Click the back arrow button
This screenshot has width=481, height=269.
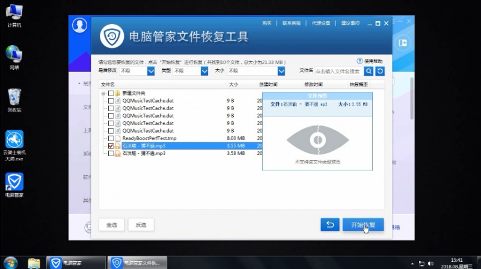tap(329, 225)
